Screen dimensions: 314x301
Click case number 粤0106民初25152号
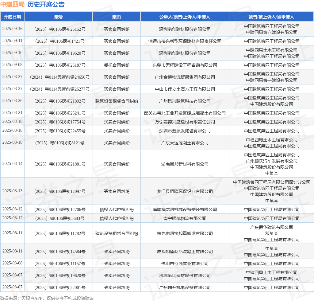(x=60, y=29)
